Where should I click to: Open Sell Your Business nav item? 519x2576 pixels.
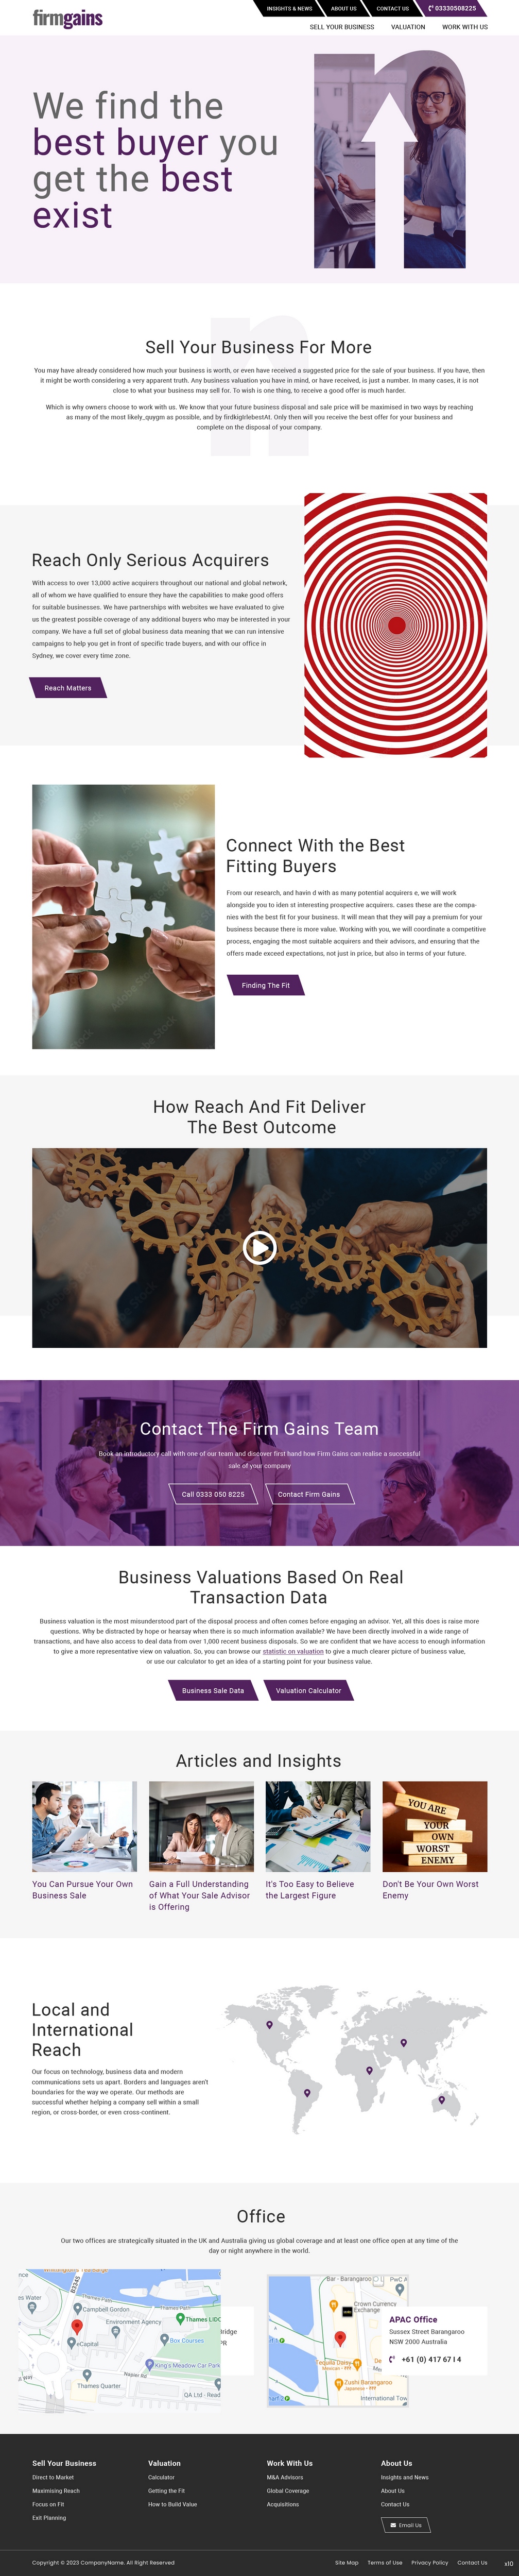342,27
